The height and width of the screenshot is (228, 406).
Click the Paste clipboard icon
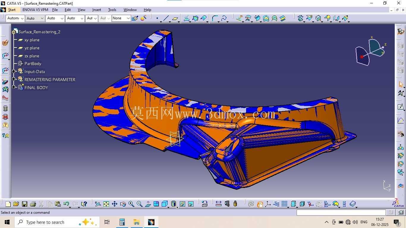(58, 204)
